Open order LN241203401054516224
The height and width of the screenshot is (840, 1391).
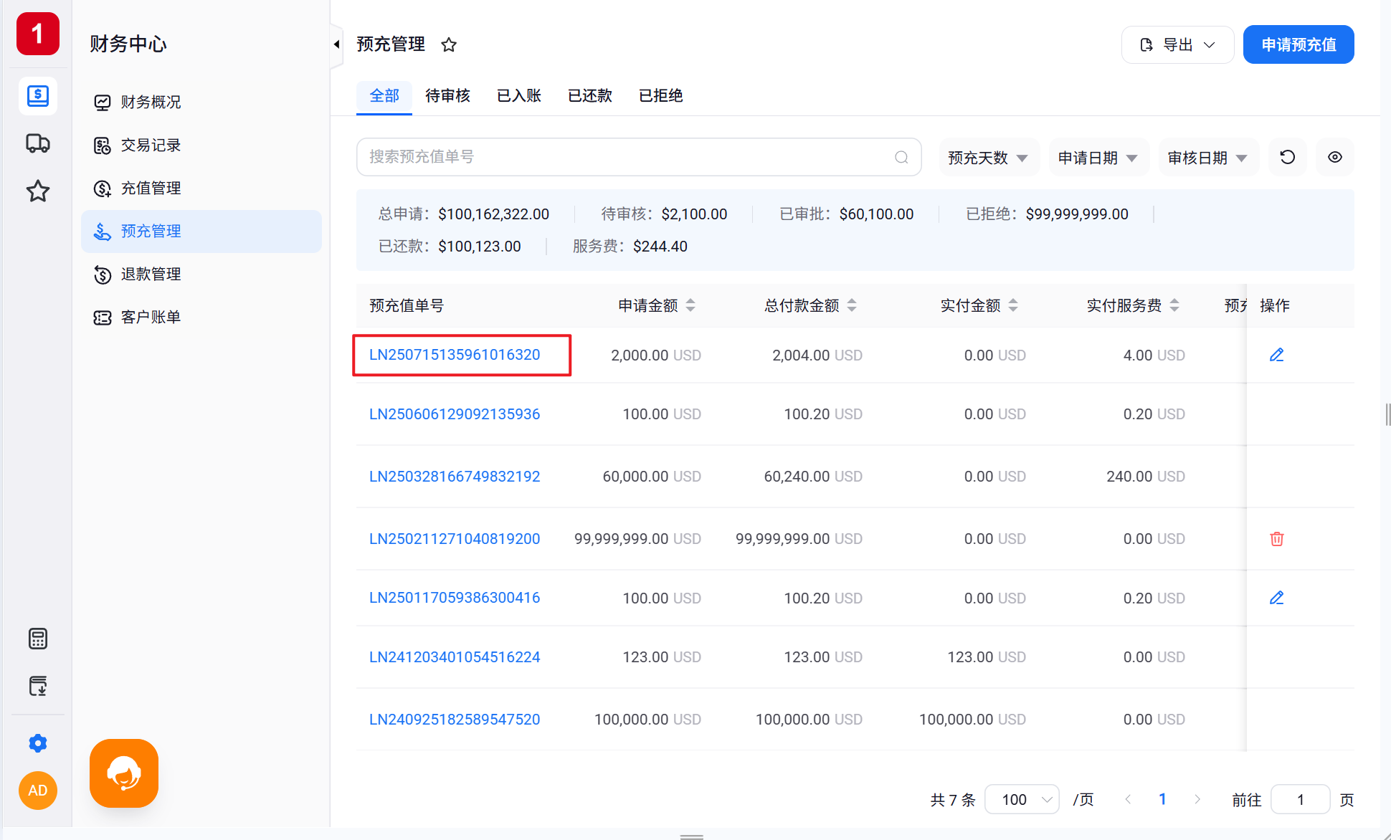[455, 657]
